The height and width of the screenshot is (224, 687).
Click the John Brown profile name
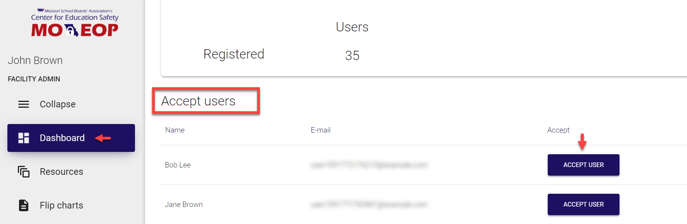[x=35, y=60]
